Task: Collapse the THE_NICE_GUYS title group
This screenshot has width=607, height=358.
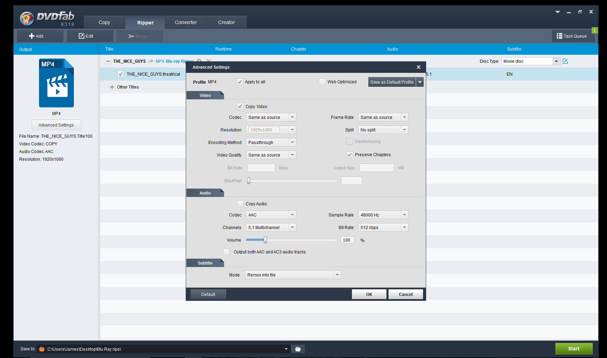Action: click(108, 61)
